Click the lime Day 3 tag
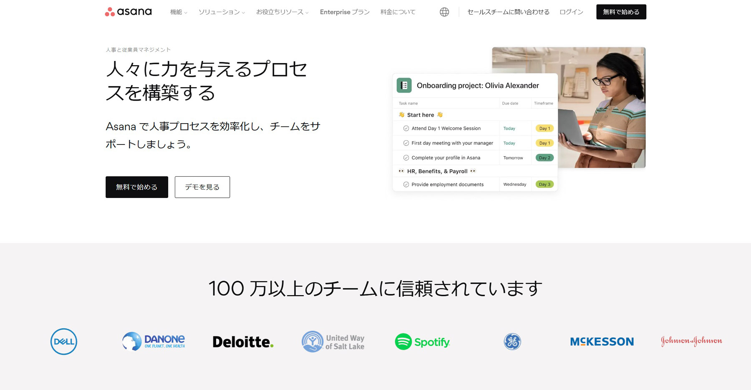 click(544, 185)
